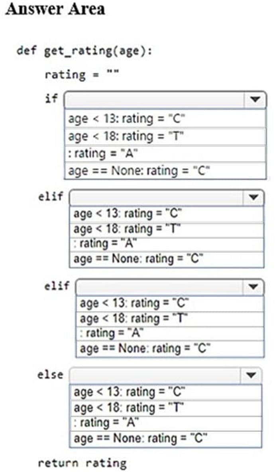Open the dropdown arrow beside 'if'
The width and height of the screenshot is (279, 472).
(x=255, y=99)
